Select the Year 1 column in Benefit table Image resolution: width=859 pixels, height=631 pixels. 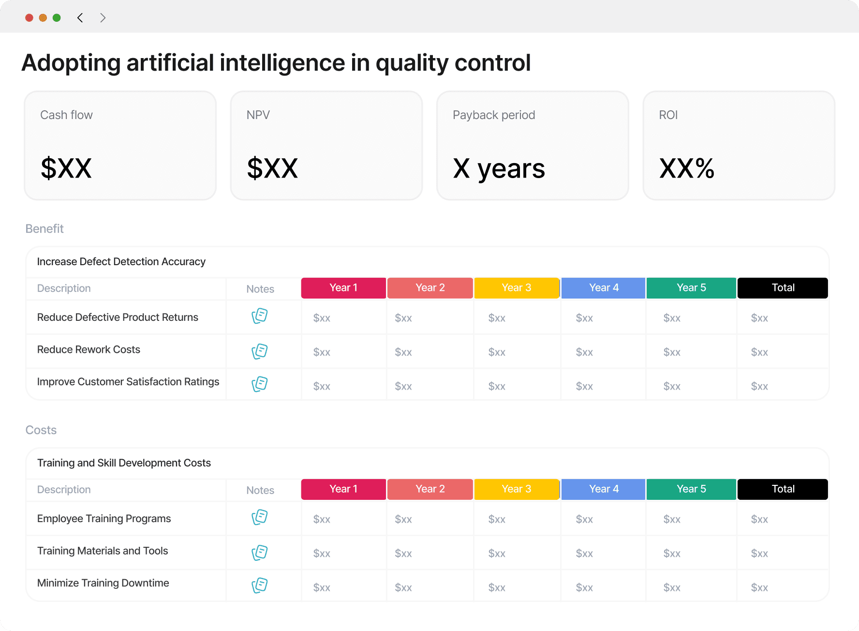[x=343, y=288]
